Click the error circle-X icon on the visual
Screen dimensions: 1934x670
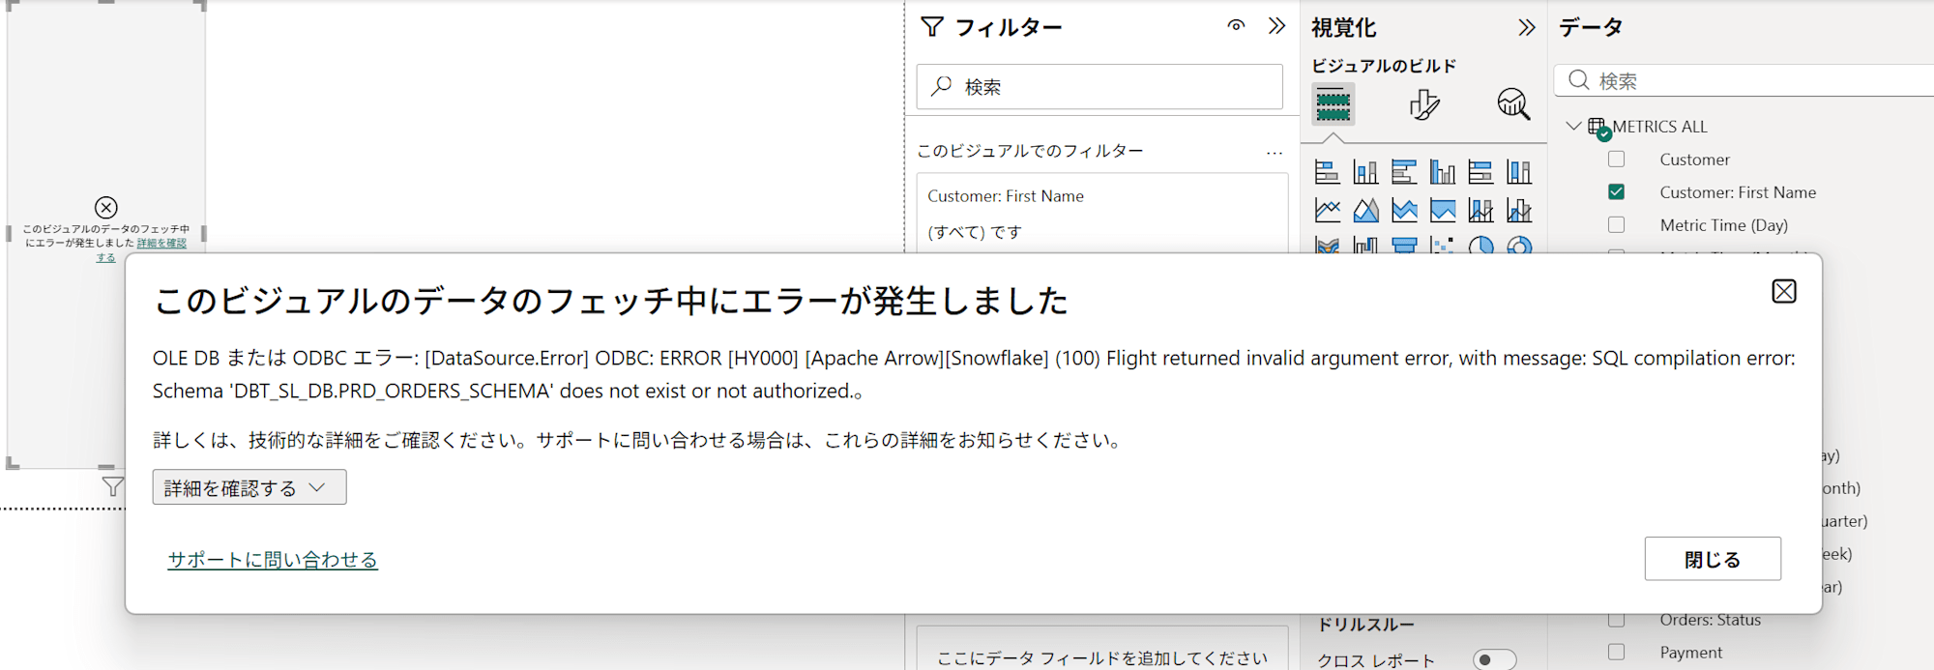(106, 207)
